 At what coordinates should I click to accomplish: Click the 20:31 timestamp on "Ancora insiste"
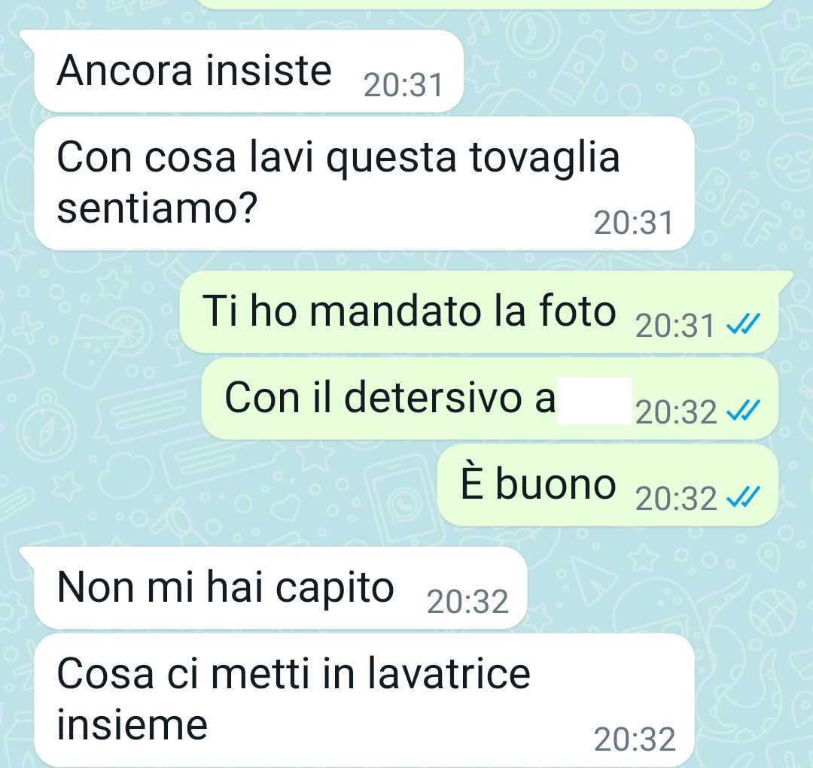point(403,85)
